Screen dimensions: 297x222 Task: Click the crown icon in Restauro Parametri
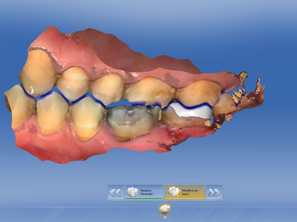pyautogui.click(x=133, y=192)
